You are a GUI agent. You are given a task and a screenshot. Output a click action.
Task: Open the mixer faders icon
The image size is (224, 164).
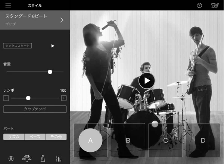59,158
